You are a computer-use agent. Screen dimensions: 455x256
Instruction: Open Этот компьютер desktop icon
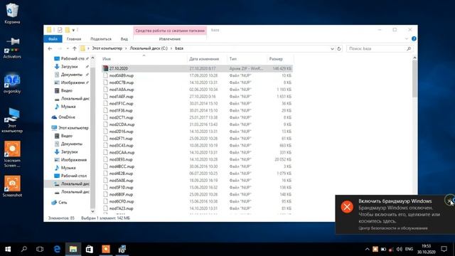click(x=12, y=120)
